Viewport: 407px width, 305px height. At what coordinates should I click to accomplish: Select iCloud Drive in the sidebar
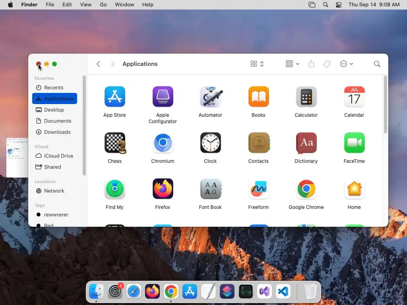[x=54, y=156]
